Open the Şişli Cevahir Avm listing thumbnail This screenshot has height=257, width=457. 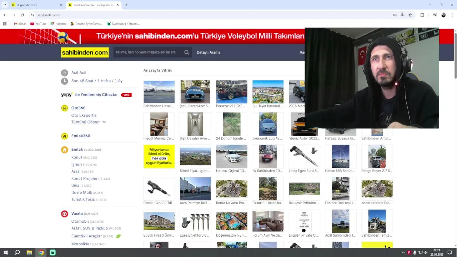(x=195, y=124)
